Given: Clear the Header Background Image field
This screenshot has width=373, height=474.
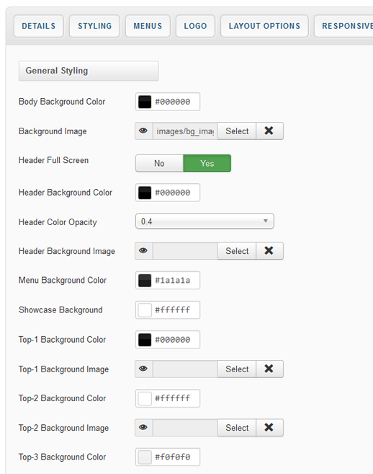Looking at the screenshot, I should point(269,250).
